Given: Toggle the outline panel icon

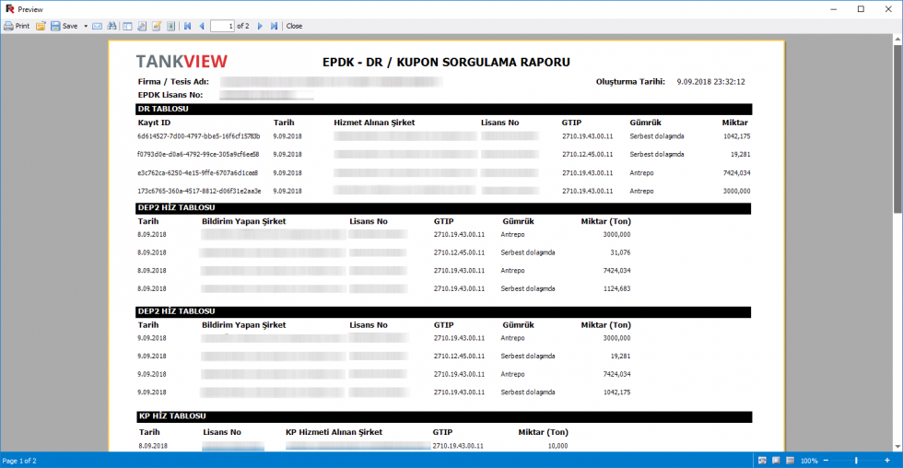Looking at the screenshot, I should coord(128,26).
